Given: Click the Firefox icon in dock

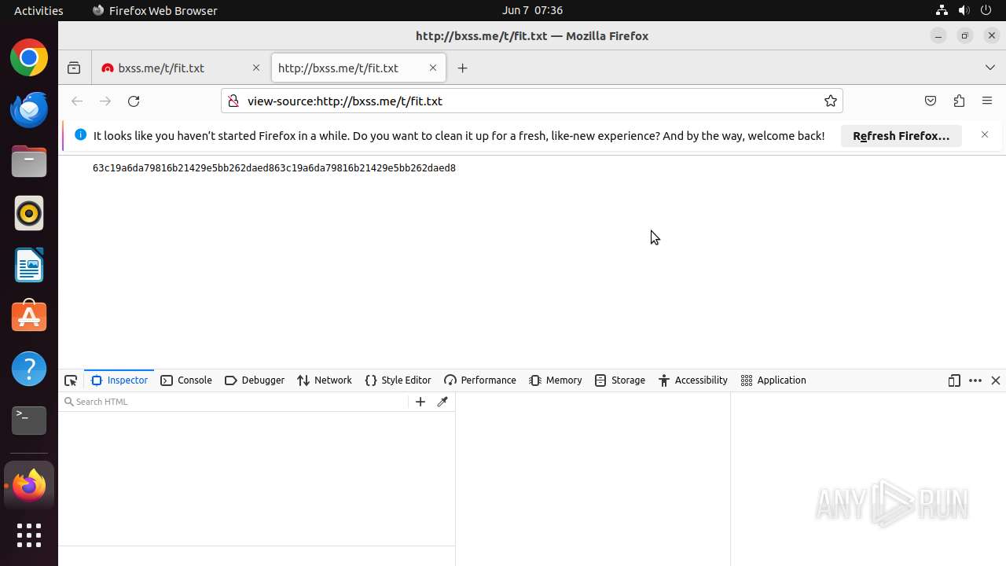Looking at the screenshot, I should [x=29, y=485].
